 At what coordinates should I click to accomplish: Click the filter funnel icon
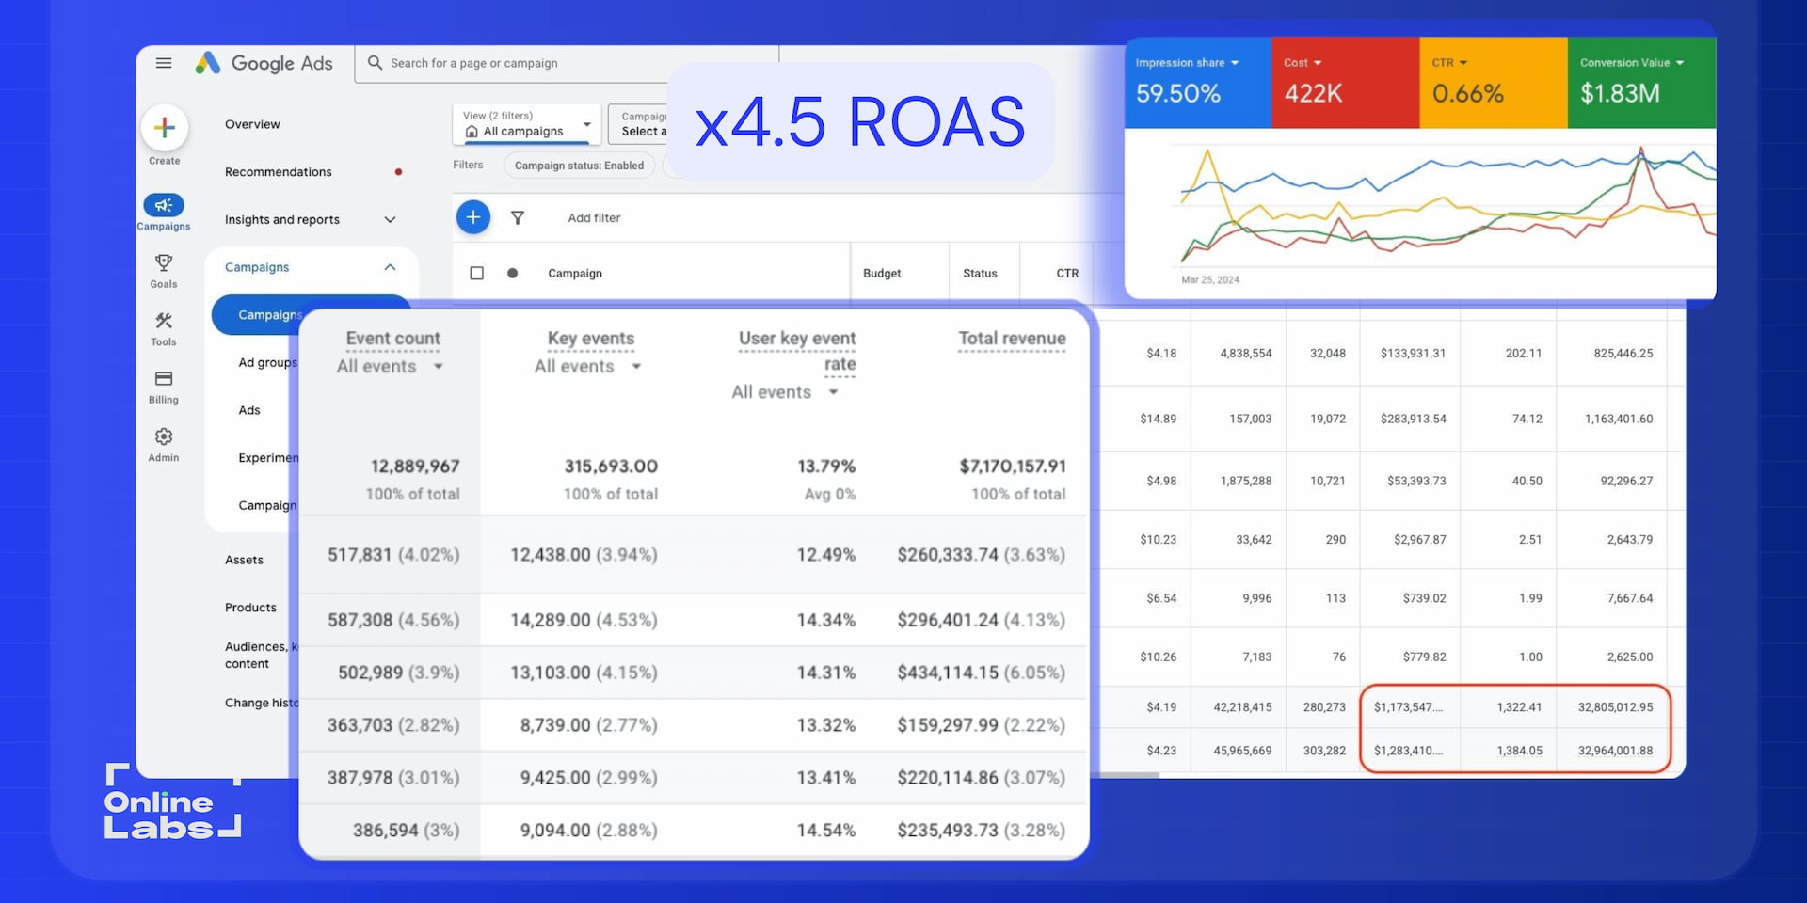click(x=518, y=218)
